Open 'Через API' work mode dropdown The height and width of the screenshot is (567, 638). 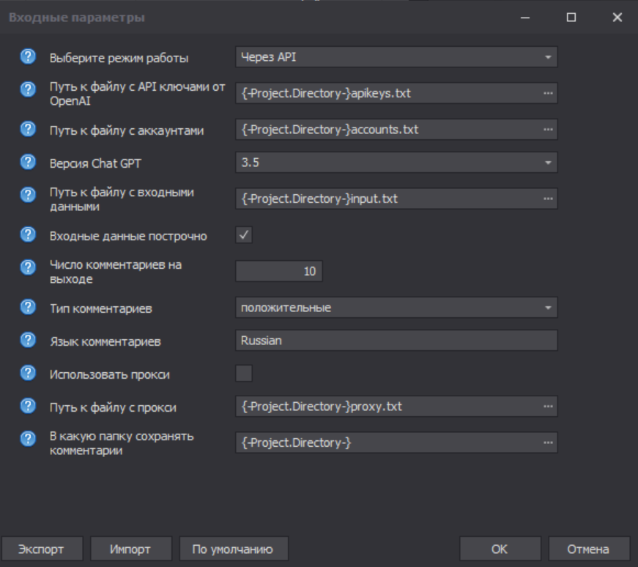coord(396,57)
